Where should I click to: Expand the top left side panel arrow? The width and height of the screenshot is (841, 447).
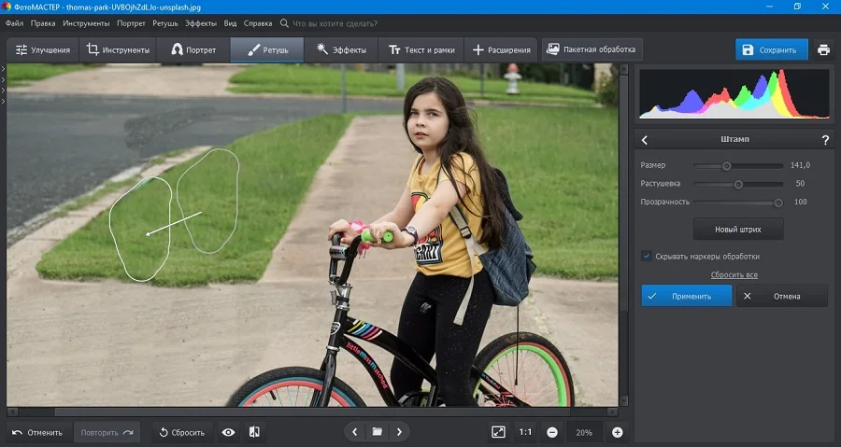click(x=3, y=69)
